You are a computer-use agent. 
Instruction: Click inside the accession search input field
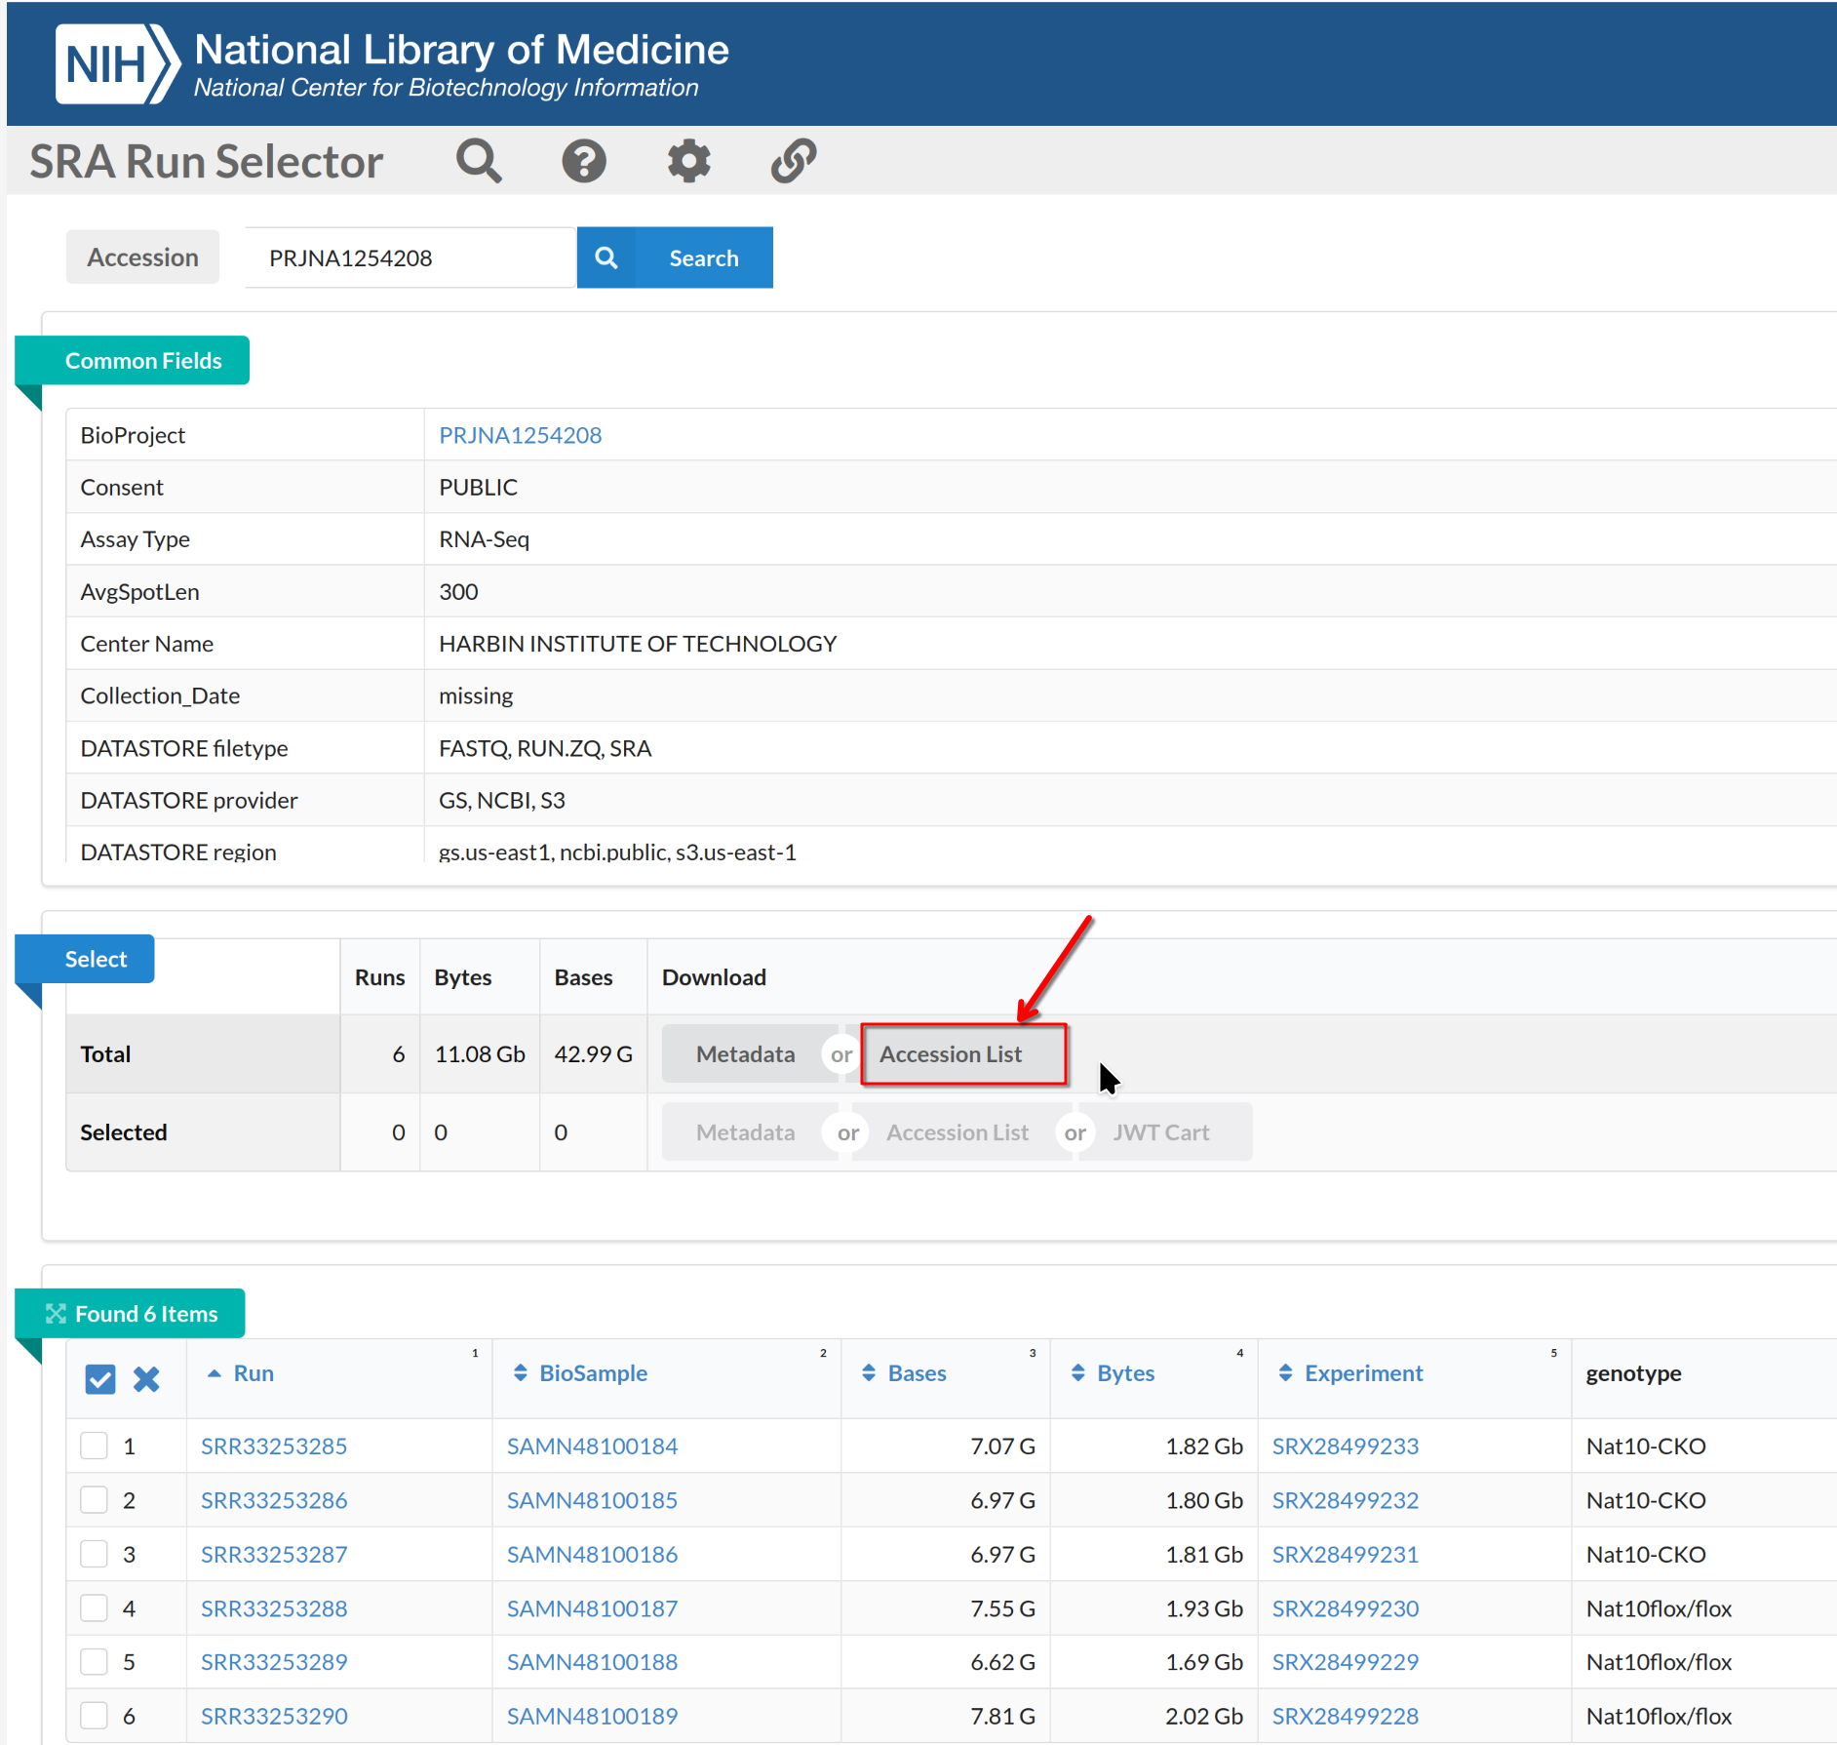click(x=410, y=258)
